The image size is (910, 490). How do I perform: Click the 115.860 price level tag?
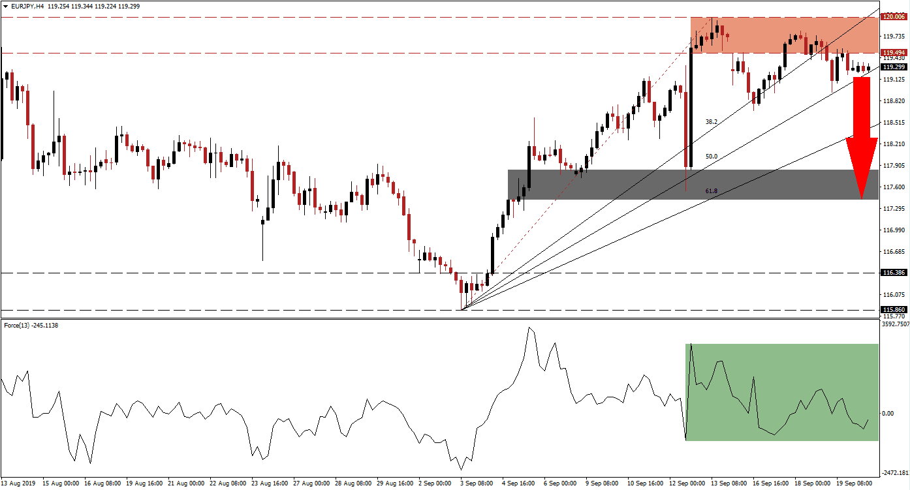coord(894,309)
